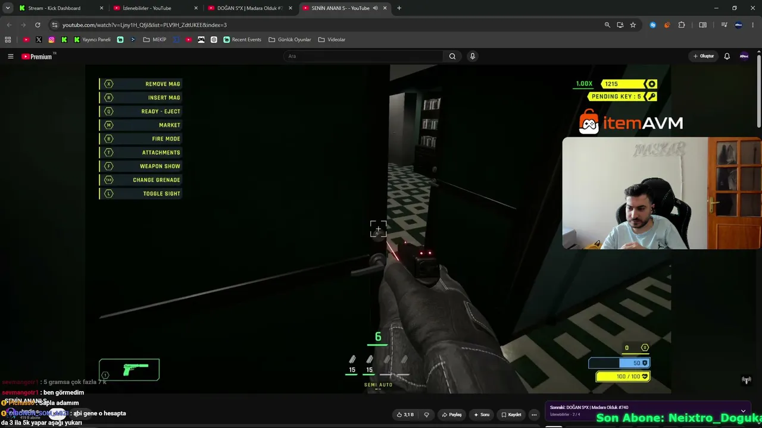Open the MEKİP bookmarks folder
Image resolution: width=762 pixels, height=428 pixels.
(x=155, y=40)
